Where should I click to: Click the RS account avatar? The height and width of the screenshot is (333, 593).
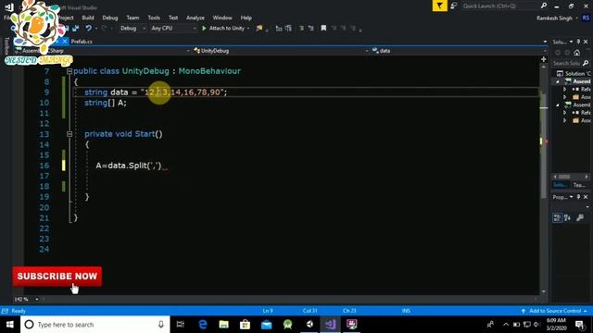pyautogui.click(x=586, y=18)
